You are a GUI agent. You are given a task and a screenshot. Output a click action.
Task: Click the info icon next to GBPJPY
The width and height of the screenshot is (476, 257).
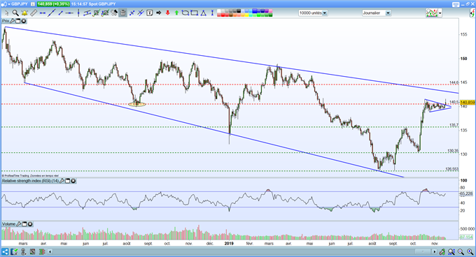tap(32, 4)
